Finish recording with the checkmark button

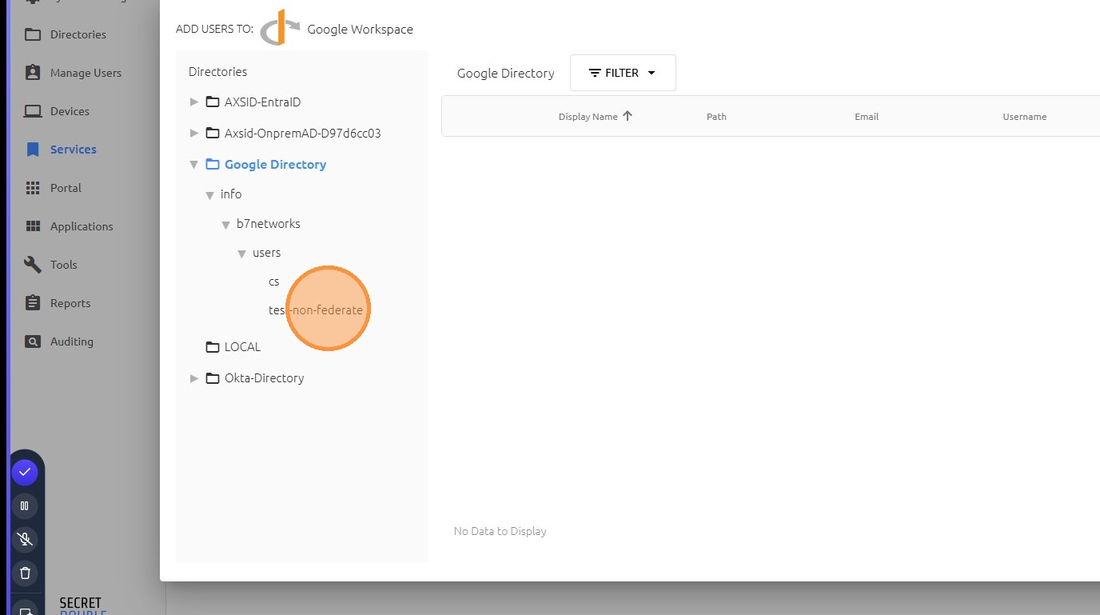[25, 472]
